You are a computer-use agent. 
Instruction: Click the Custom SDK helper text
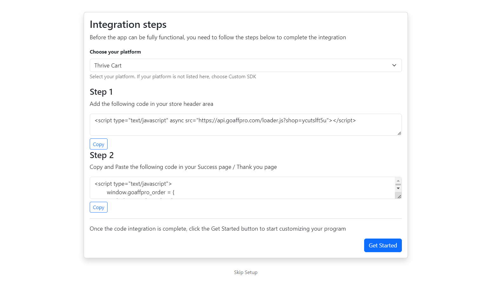pos(173,77)
